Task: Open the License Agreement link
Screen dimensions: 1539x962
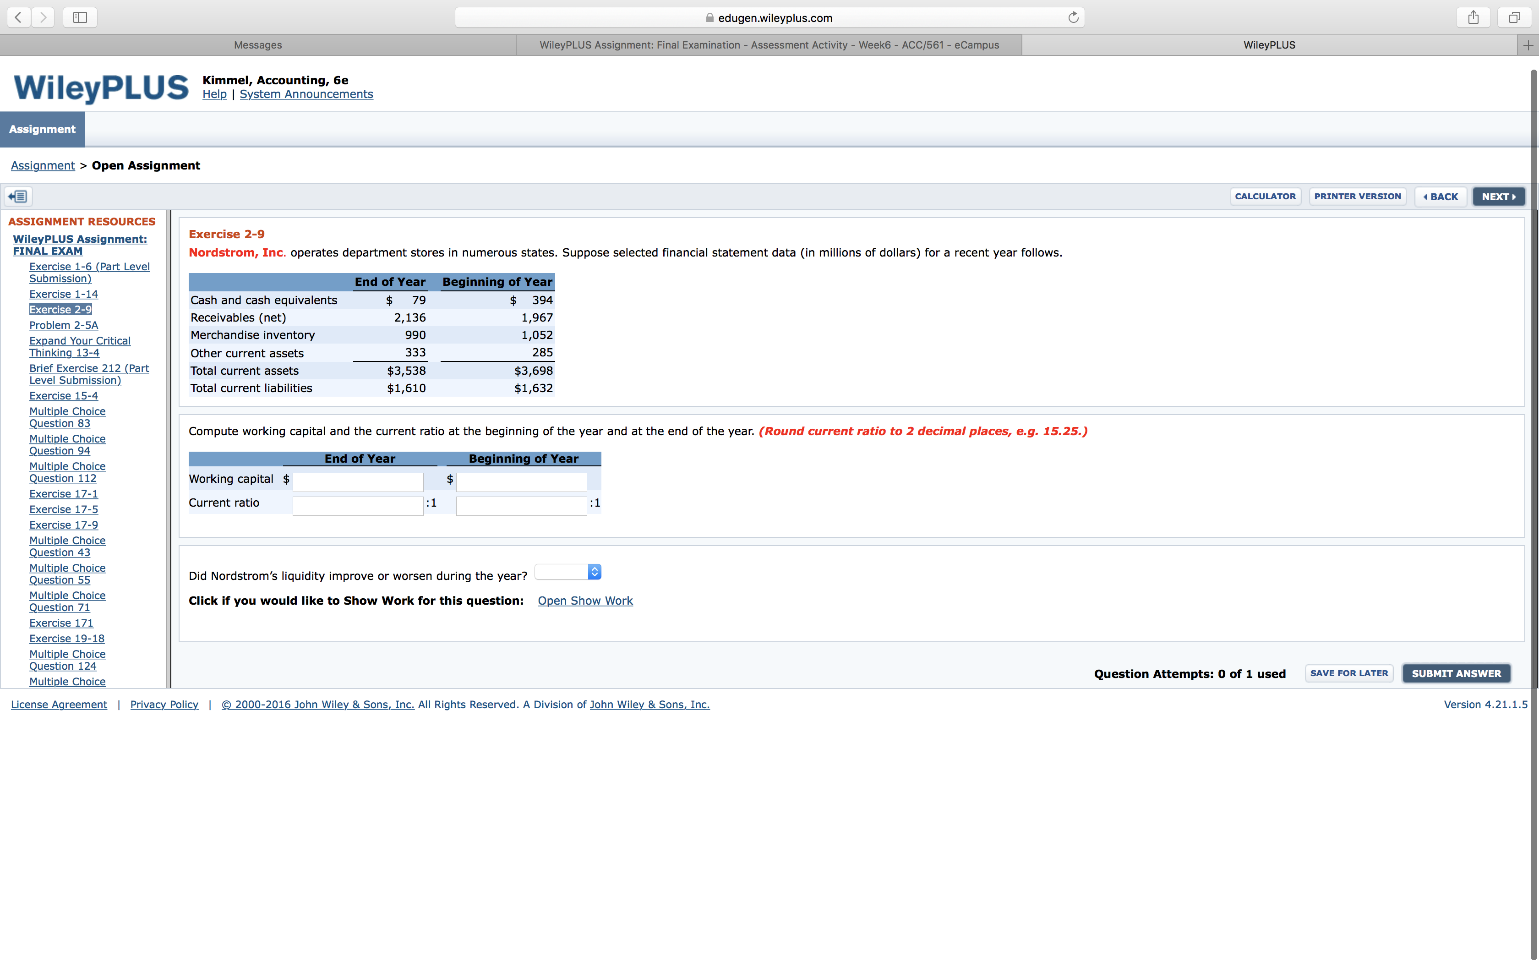Action: point(59,705)
